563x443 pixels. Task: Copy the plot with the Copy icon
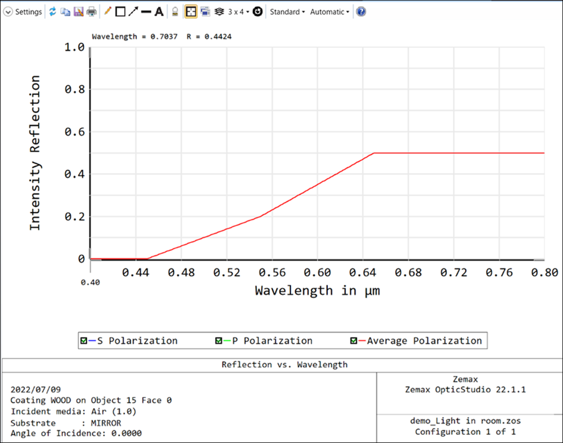coord(65,12)
